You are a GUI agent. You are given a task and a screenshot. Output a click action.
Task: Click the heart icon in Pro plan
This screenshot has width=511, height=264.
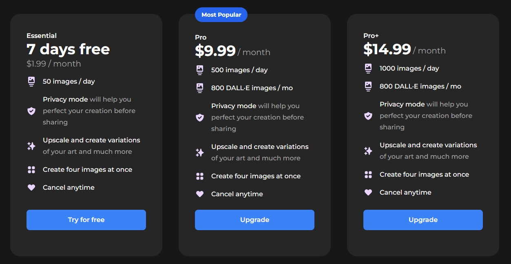coord(200,194)
